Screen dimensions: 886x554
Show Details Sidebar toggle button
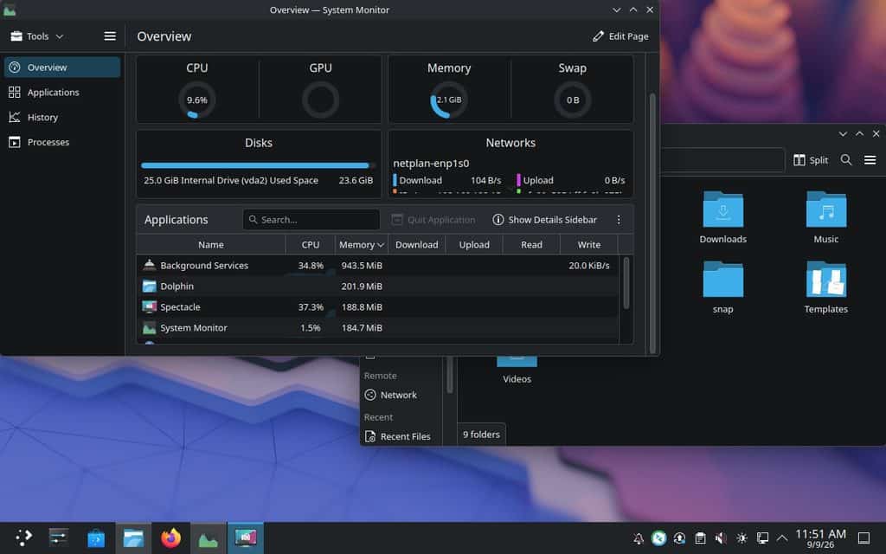[x=545, y=219]
